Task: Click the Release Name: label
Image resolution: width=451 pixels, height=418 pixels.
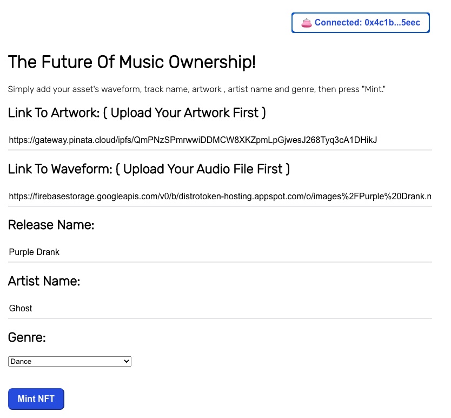Action: [x=51, y=225]
